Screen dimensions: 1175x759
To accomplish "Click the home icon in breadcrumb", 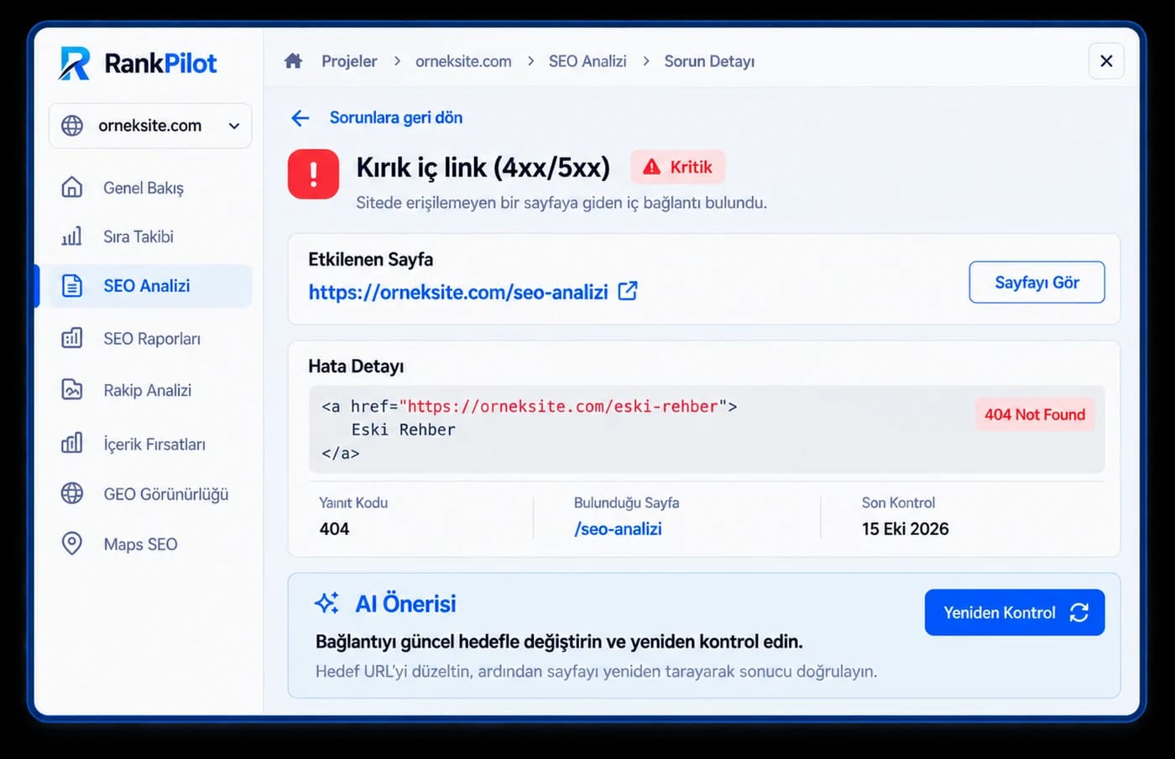I will click(x=293, y=61).
